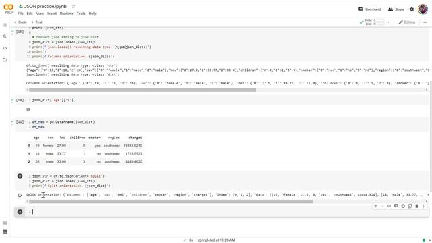Click execution count [11] cell gutter
This screenshot has height=243, width=432.
20,122
